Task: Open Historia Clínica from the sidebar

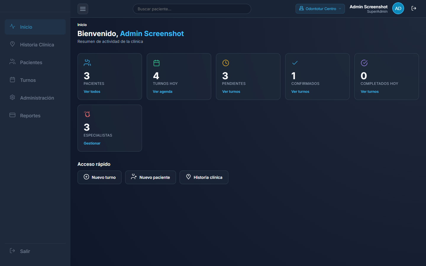Action: tap(35, 45)
